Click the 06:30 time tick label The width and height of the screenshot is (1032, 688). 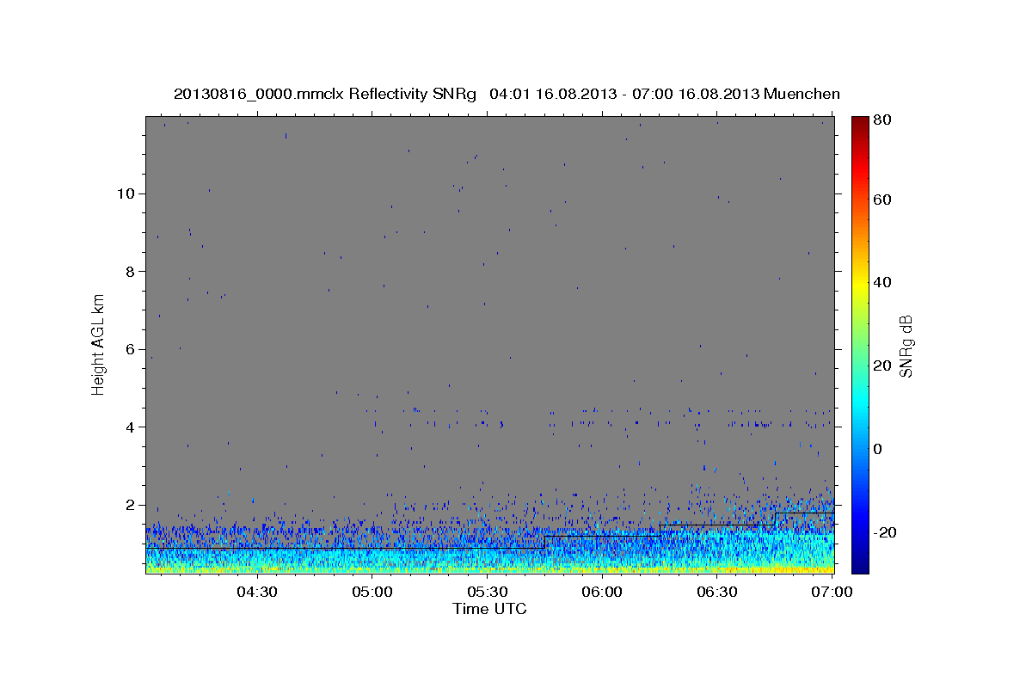click(x=717, y=592)
